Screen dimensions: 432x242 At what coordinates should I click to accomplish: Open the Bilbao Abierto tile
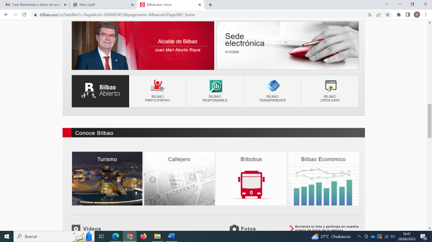tap(100, 91)
